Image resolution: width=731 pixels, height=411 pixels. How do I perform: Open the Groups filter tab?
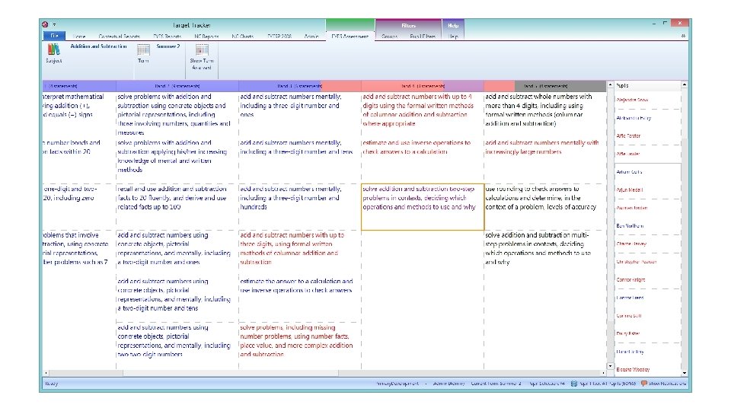[x=389, y=37]
